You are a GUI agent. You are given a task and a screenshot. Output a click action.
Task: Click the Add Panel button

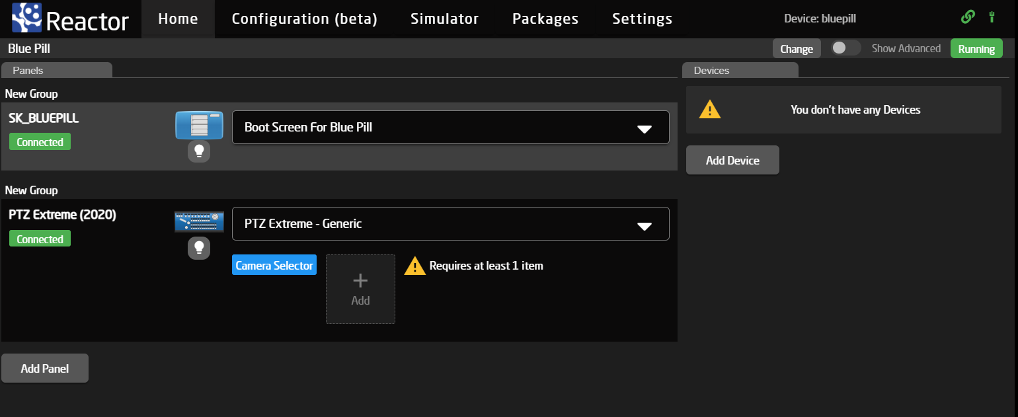pyautogui.click(x=45, y=368)
